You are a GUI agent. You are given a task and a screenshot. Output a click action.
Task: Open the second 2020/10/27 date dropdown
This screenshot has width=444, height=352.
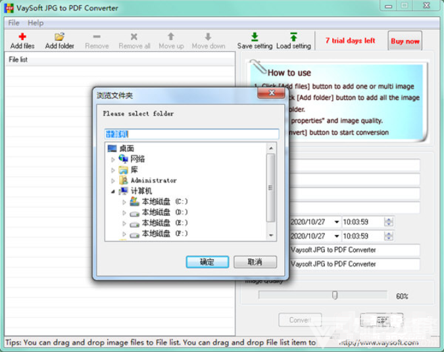point(336,236)
